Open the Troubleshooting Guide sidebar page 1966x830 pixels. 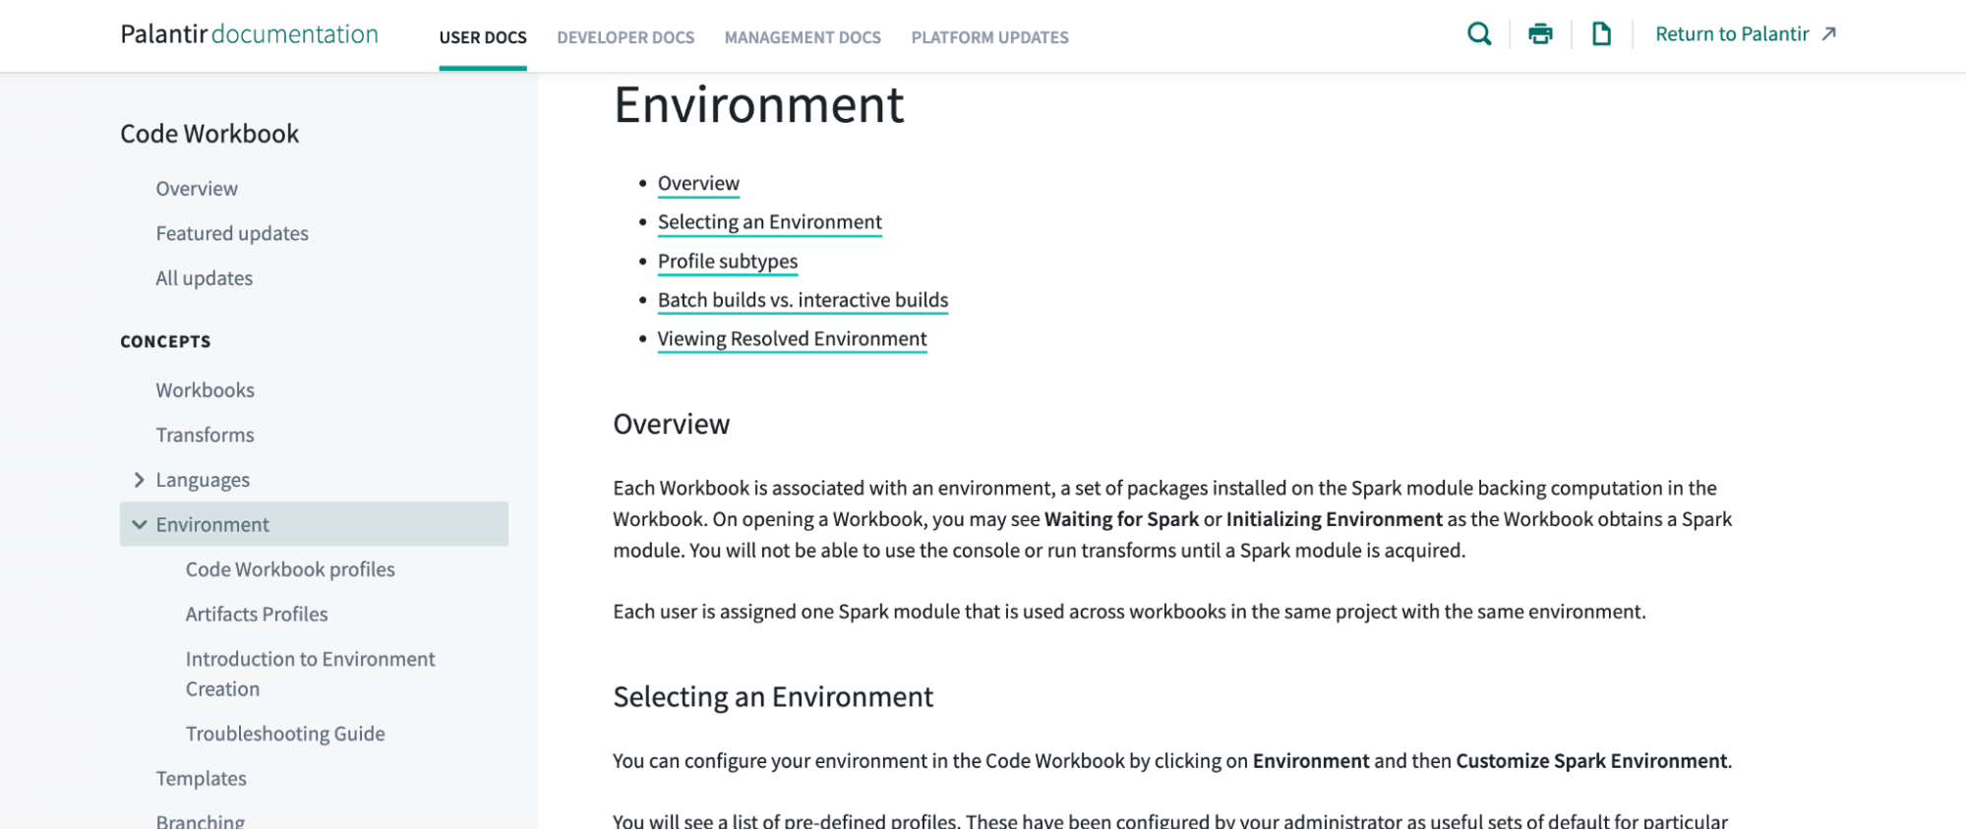tap(285, 734)
